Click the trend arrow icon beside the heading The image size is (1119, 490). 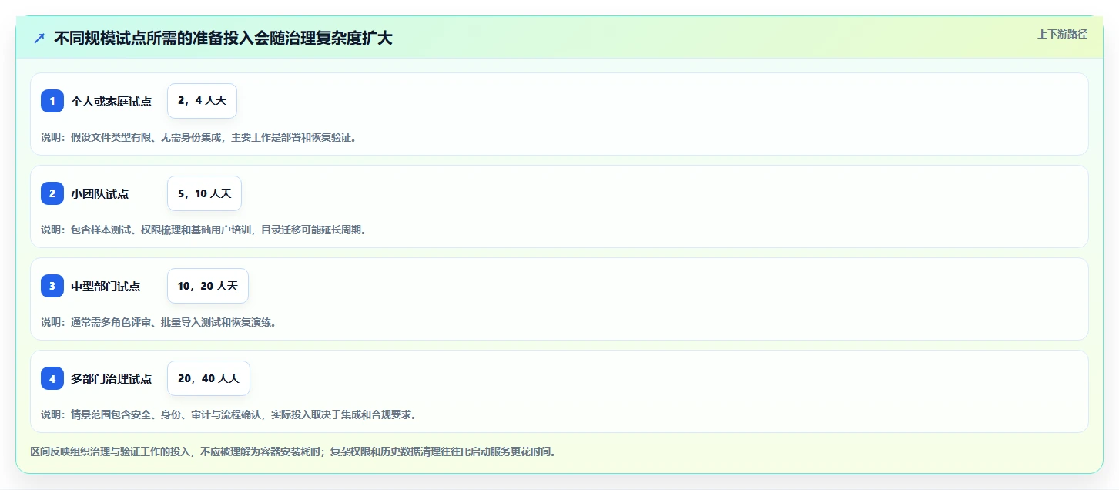click(x=39, y=38)
